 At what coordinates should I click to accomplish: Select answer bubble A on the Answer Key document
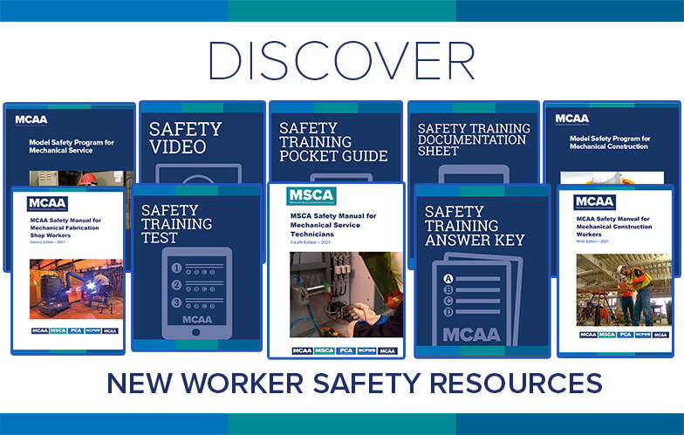pos(449,278)
